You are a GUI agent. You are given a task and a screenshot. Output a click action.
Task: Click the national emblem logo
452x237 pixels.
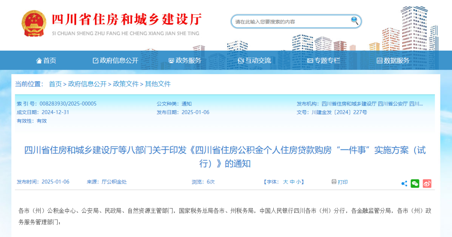pyautogui.click(x=34, y=23)
